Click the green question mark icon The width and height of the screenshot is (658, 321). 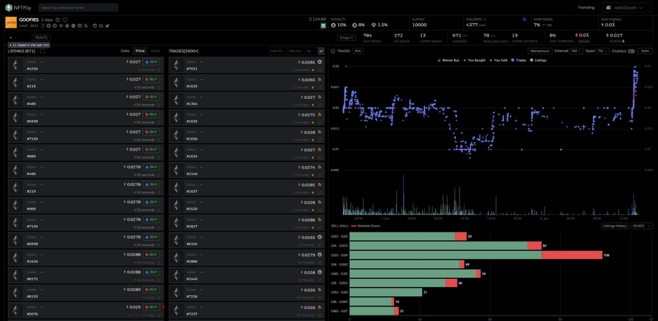point(324,26)
